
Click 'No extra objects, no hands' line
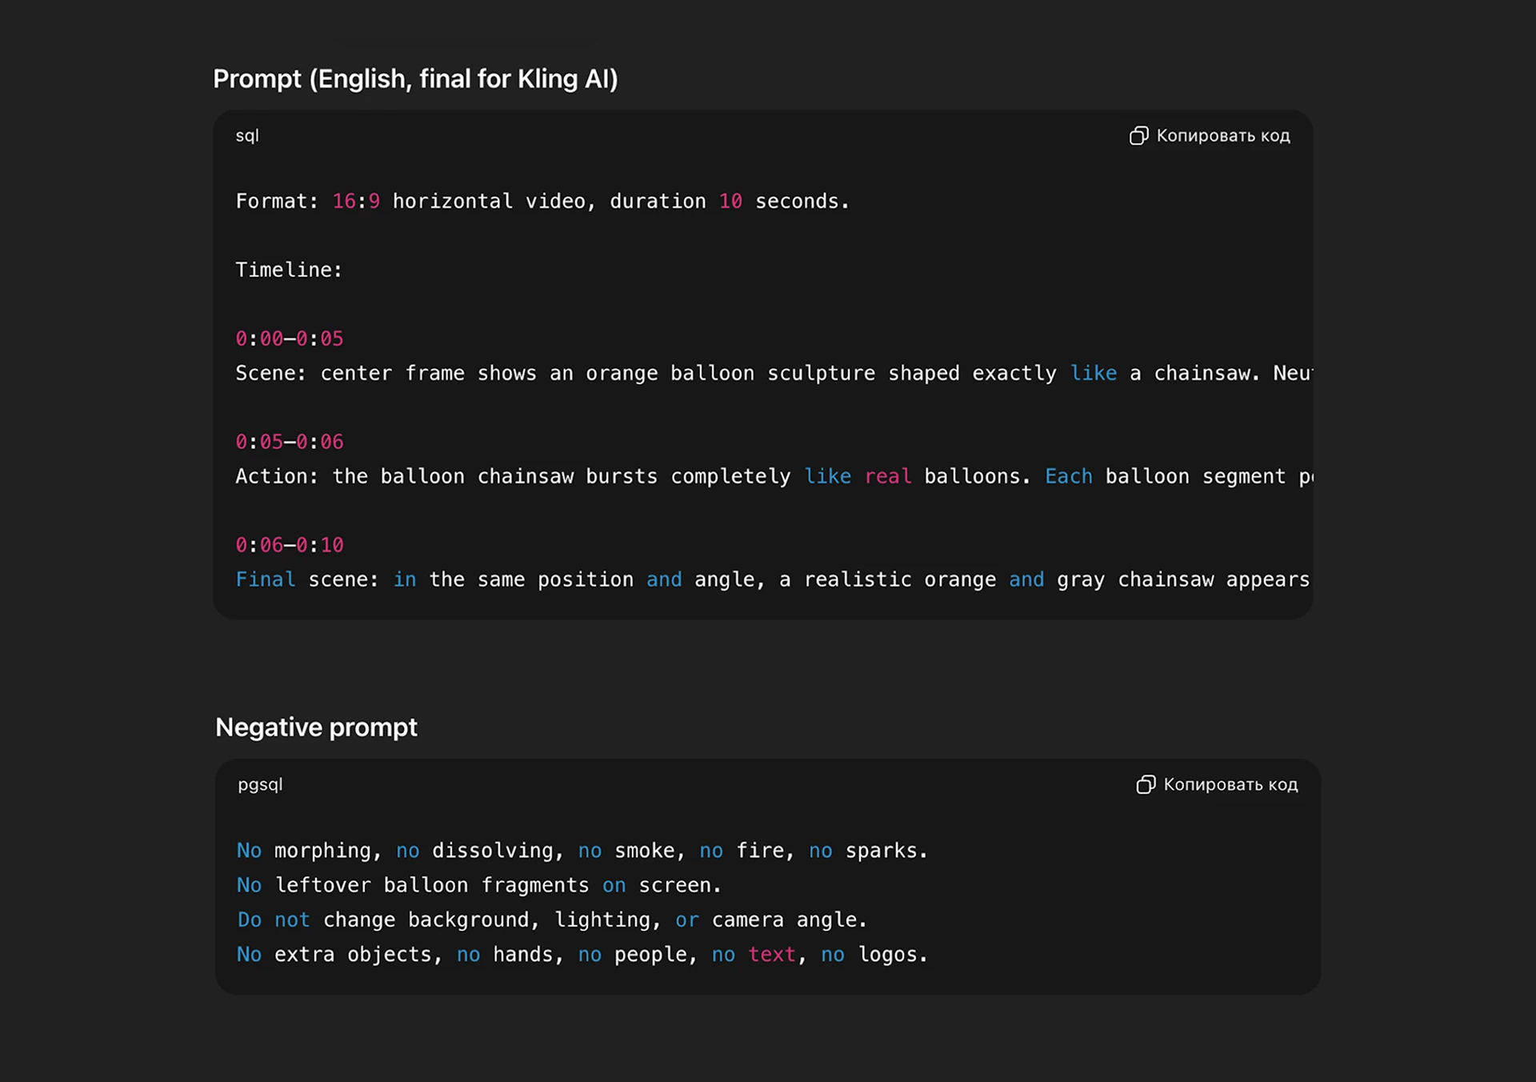pos(582,955)
